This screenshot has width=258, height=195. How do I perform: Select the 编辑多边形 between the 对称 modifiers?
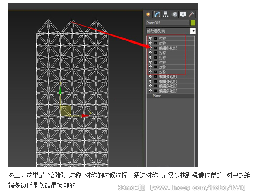(x=168, y=48)
